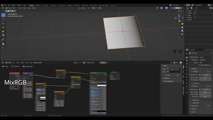Screen dimensions: 213x120
Task: Open the Render properties tab icon
Action: [x=187, y=58]
